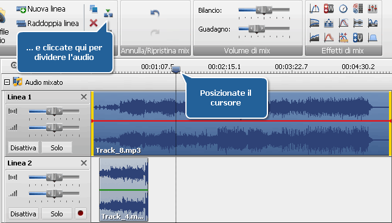Apply the descending blue fade curve effect
Viewport: 392px width, 223px height.
[x=314, y=23]
